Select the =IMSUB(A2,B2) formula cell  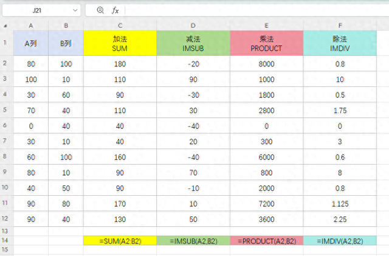tap(193, 241)
